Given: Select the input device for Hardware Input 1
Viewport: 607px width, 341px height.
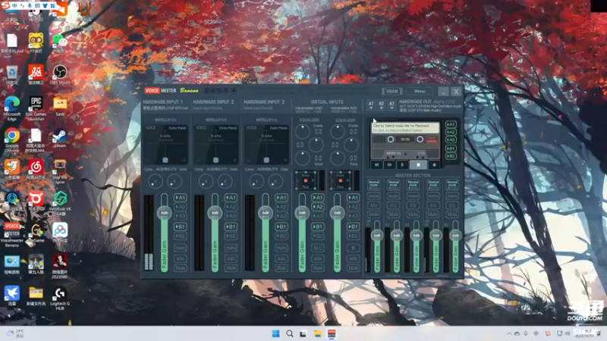Looking at the screenshot, I should (165, 108).
